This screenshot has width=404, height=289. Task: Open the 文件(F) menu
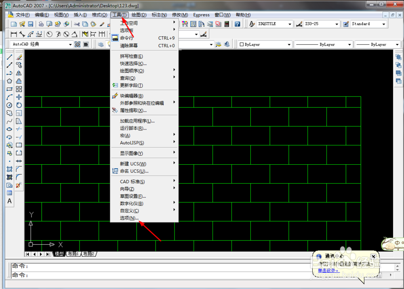pos(23,15)
